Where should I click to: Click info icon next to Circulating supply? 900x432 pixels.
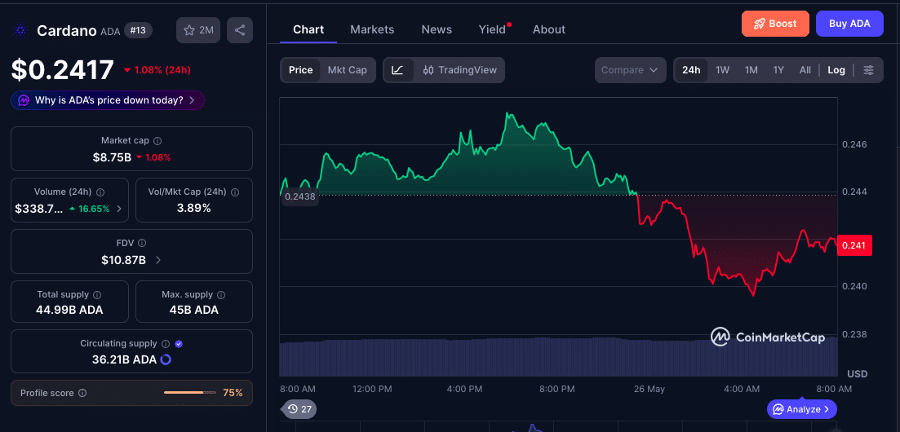pos(166,344)
